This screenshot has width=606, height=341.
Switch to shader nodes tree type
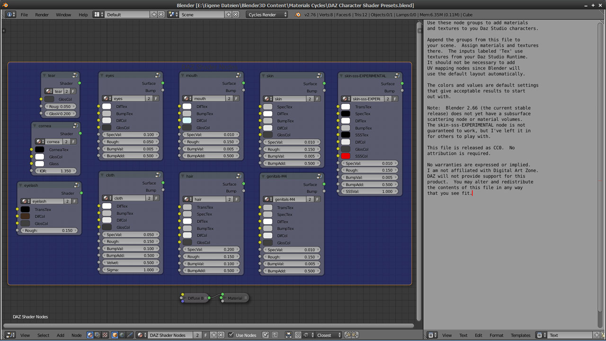(x=90, y=335)
